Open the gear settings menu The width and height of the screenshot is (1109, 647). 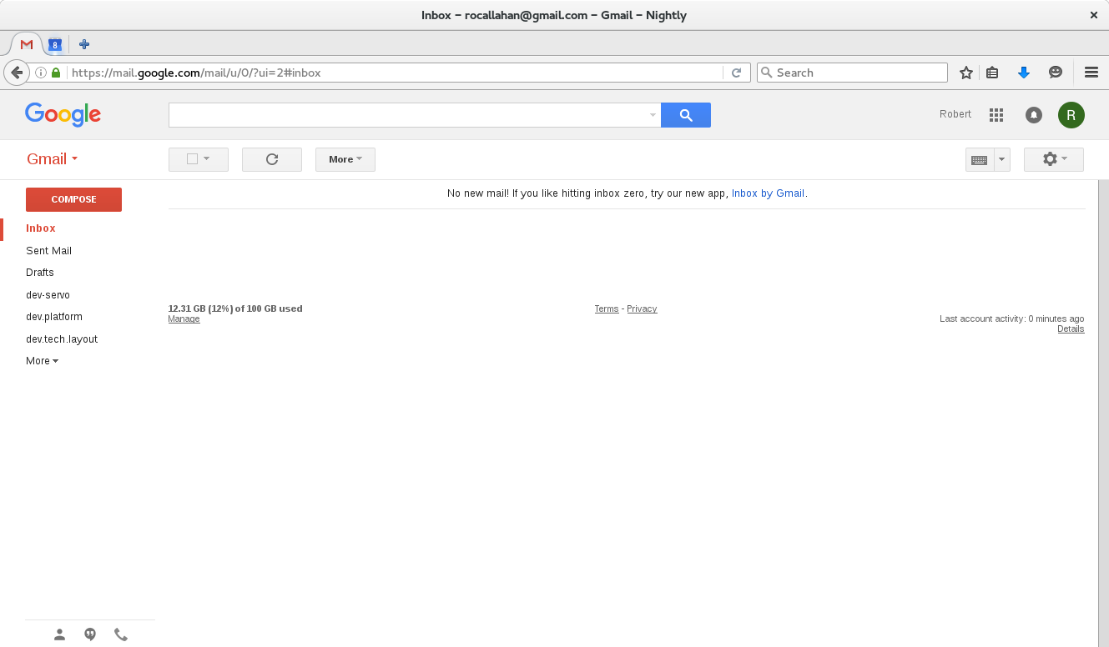(1054, 159)
